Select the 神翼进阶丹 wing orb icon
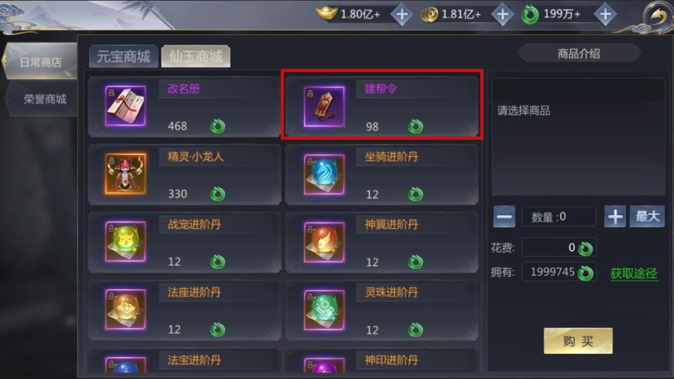Viewport: 674px width, 379px height. coord(324,242)
